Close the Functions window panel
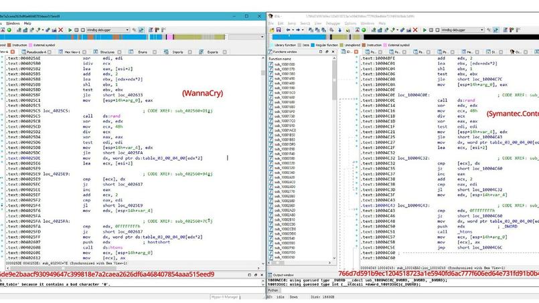 [x=333, y=52]
